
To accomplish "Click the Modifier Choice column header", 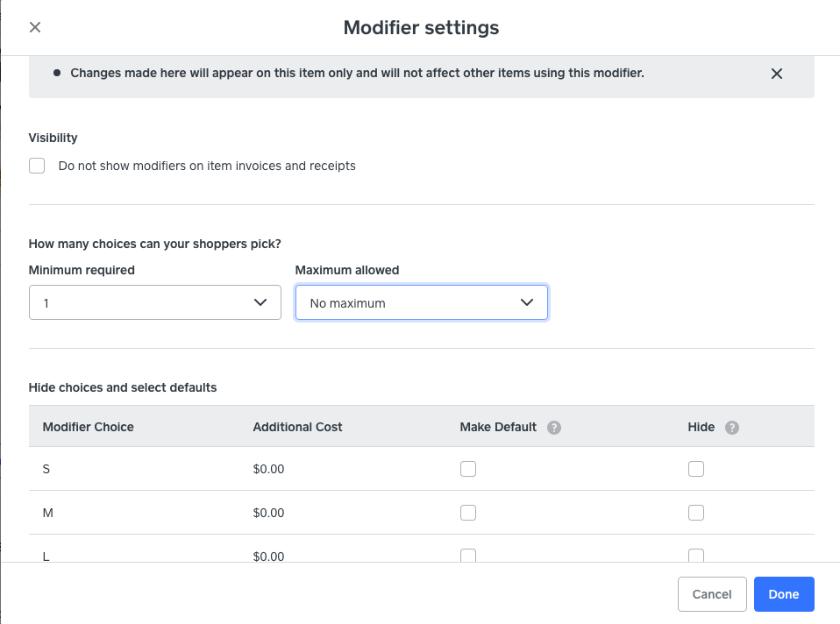I will 88,427.
